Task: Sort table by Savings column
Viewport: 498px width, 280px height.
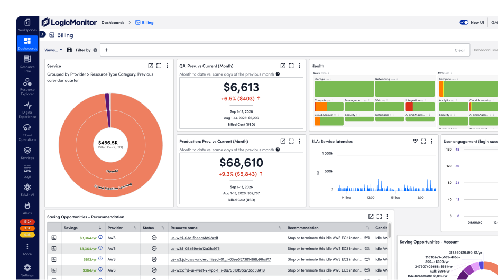Action: [x=83, y=227]
